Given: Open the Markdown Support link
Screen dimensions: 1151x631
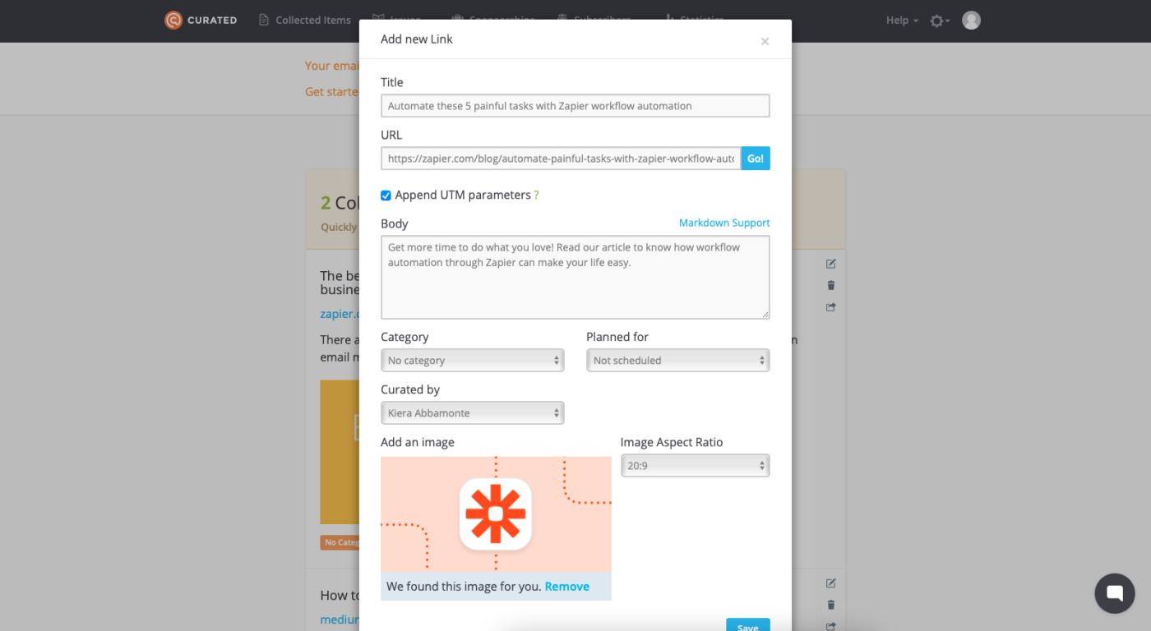Looking at the screenshot, I should tap(724, 223).
